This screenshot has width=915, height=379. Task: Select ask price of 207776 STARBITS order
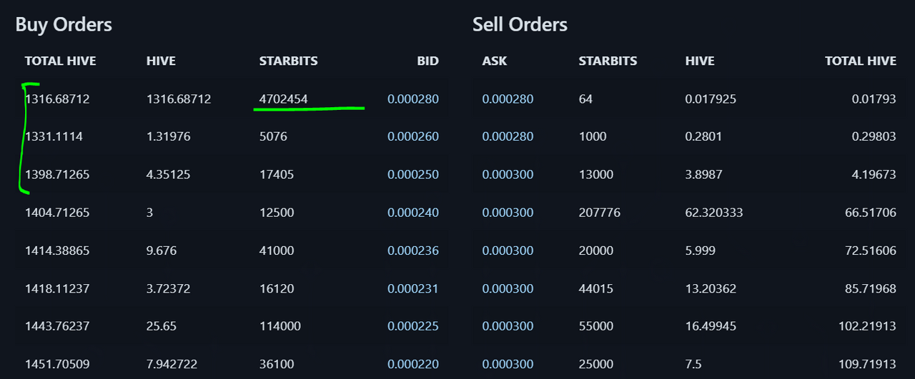pos(508,213)
